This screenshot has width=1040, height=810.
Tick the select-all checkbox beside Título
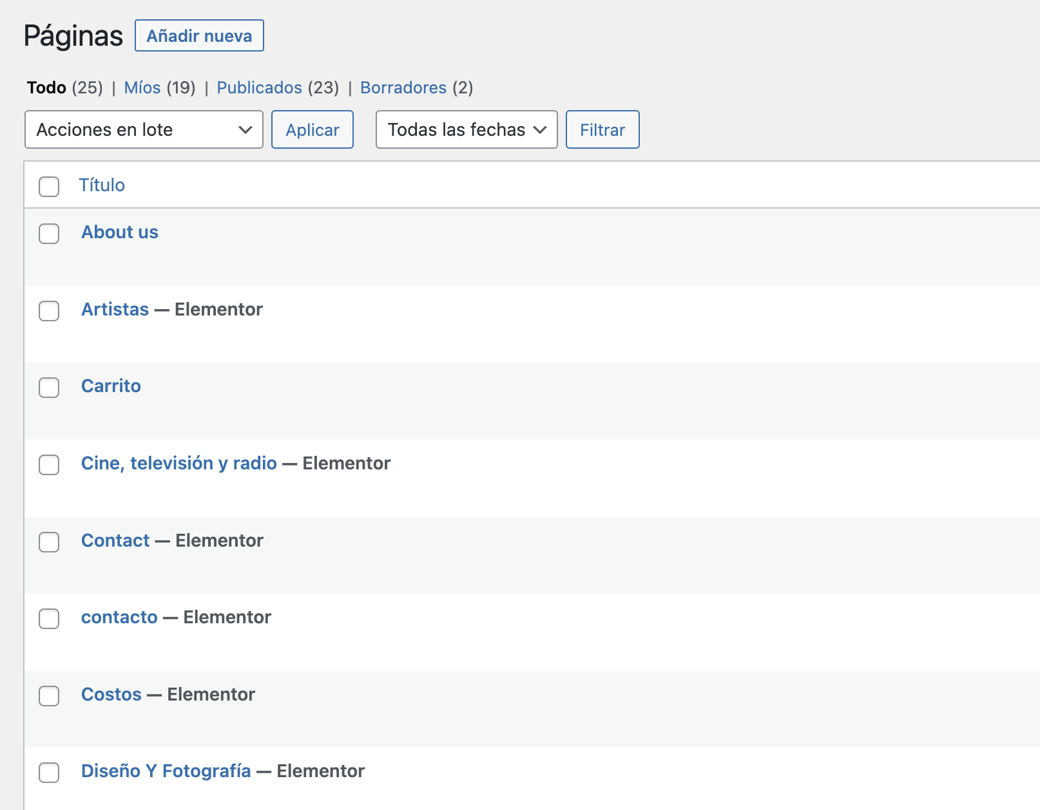coord(49,186)
